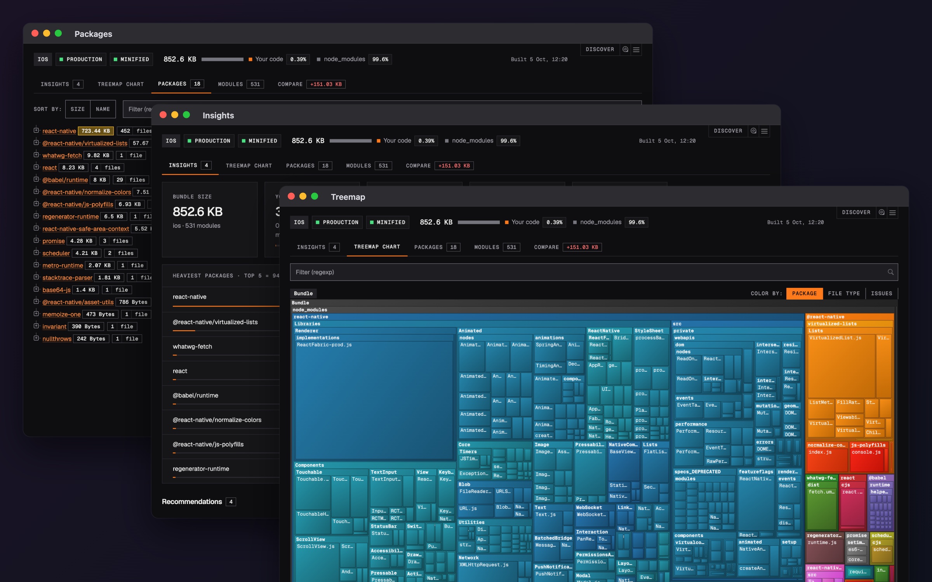Select ReactFabric-prod.js treemap block
Screen dimensions: 932x582
374,400
